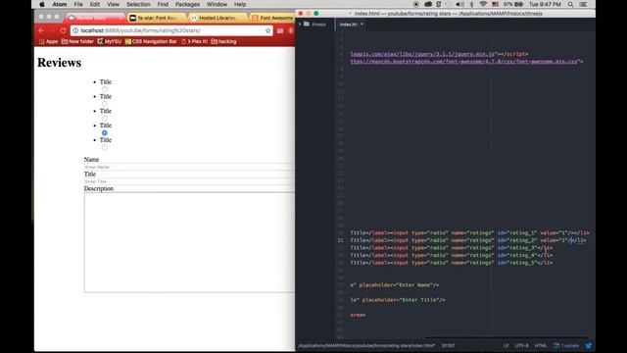Select the first Title radio button

105,89
